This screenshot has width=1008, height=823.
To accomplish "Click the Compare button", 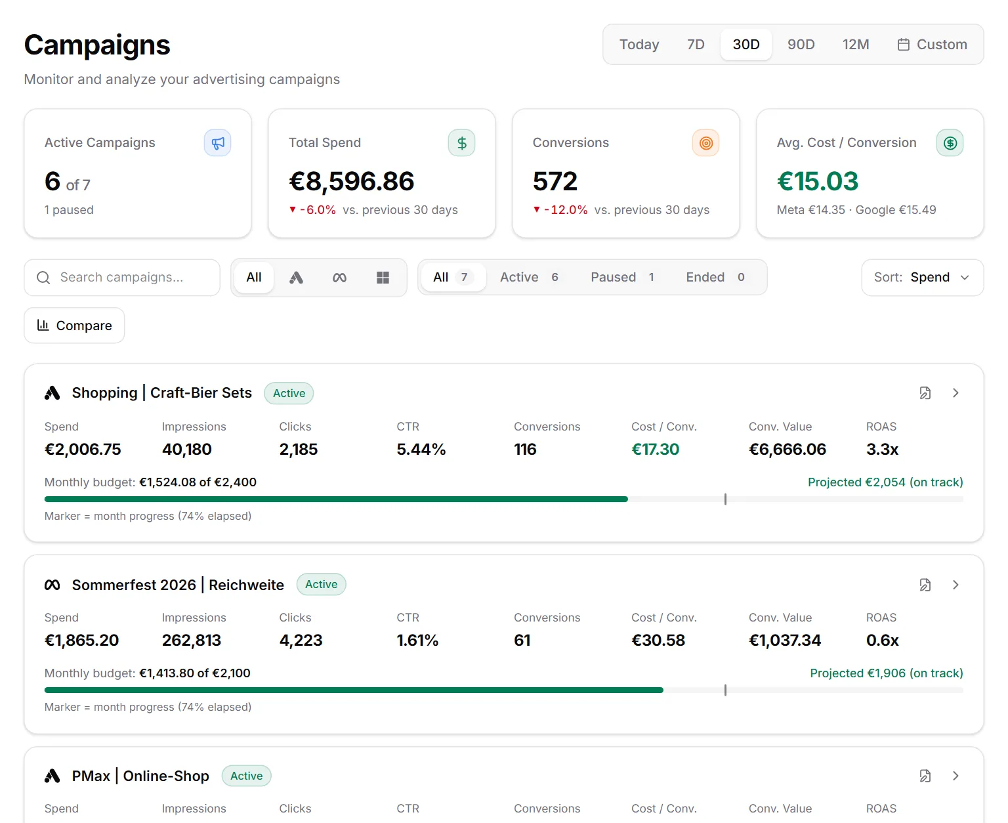I will point(74,326).
